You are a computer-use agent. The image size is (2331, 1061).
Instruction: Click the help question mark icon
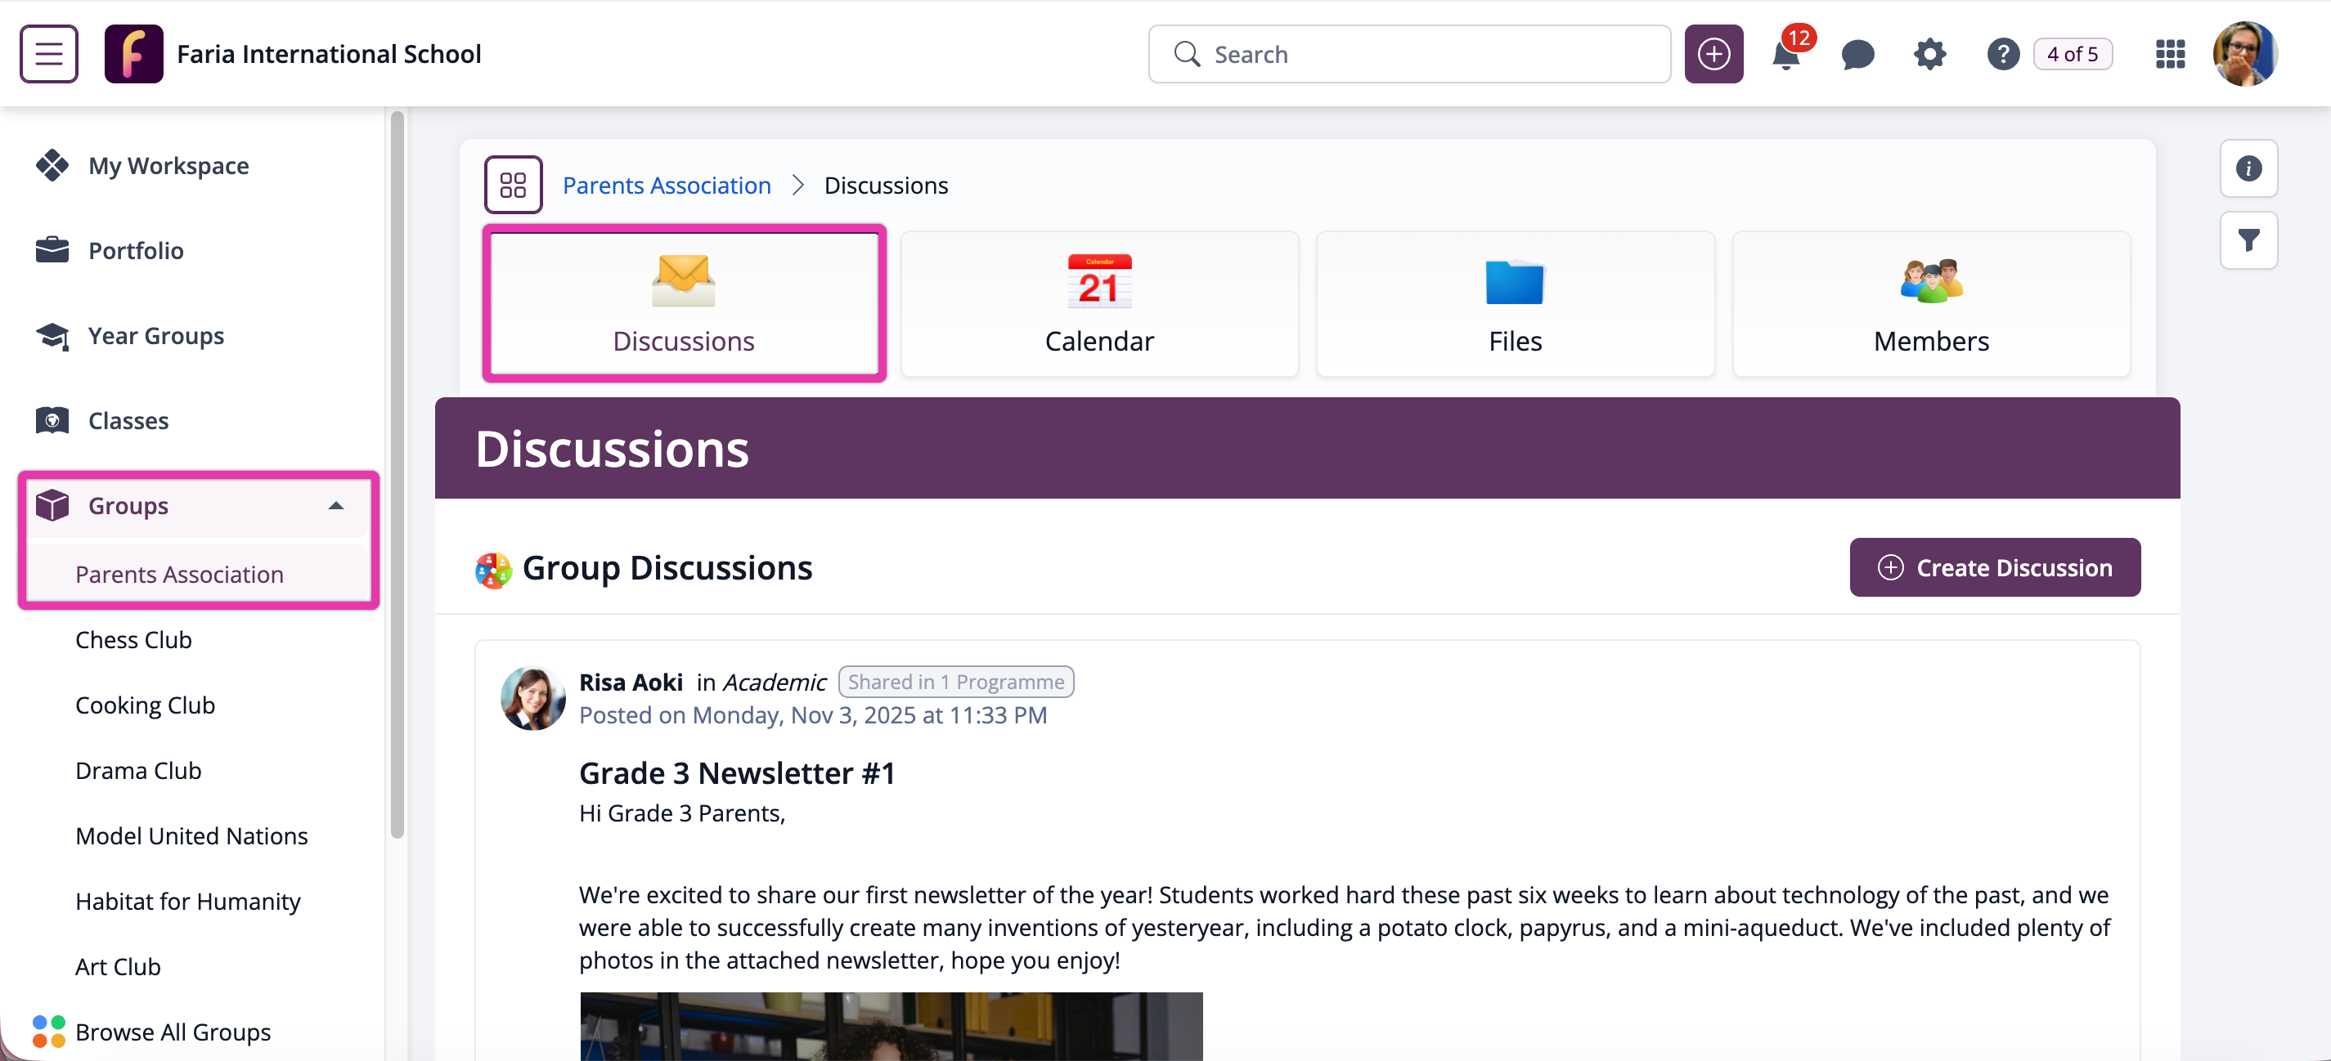click(x=2002, y=54)
